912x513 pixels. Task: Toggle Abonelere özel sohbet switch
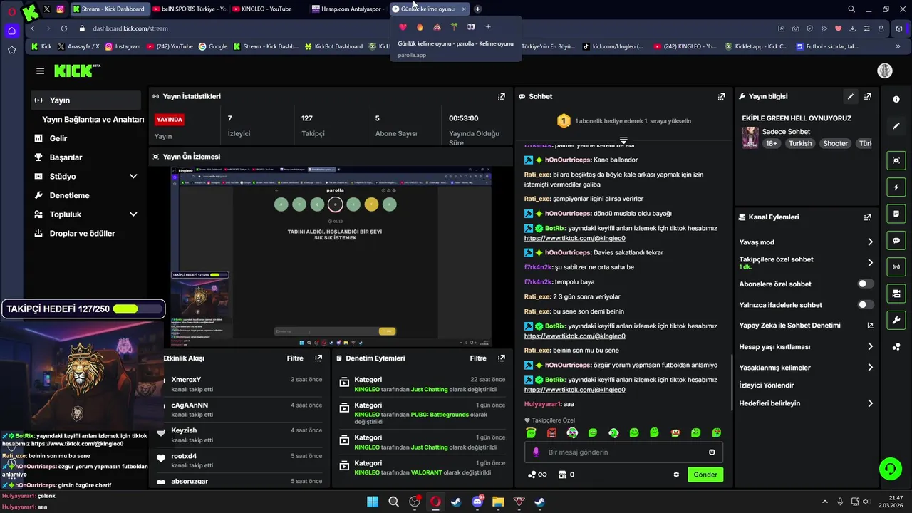pyautogui.click(x=866, y=284)
